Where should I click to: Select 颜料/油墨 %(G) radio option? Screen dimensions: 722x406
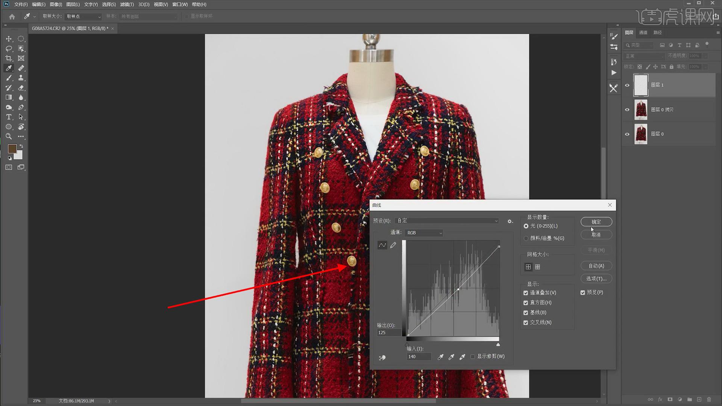tap(526, 238)
